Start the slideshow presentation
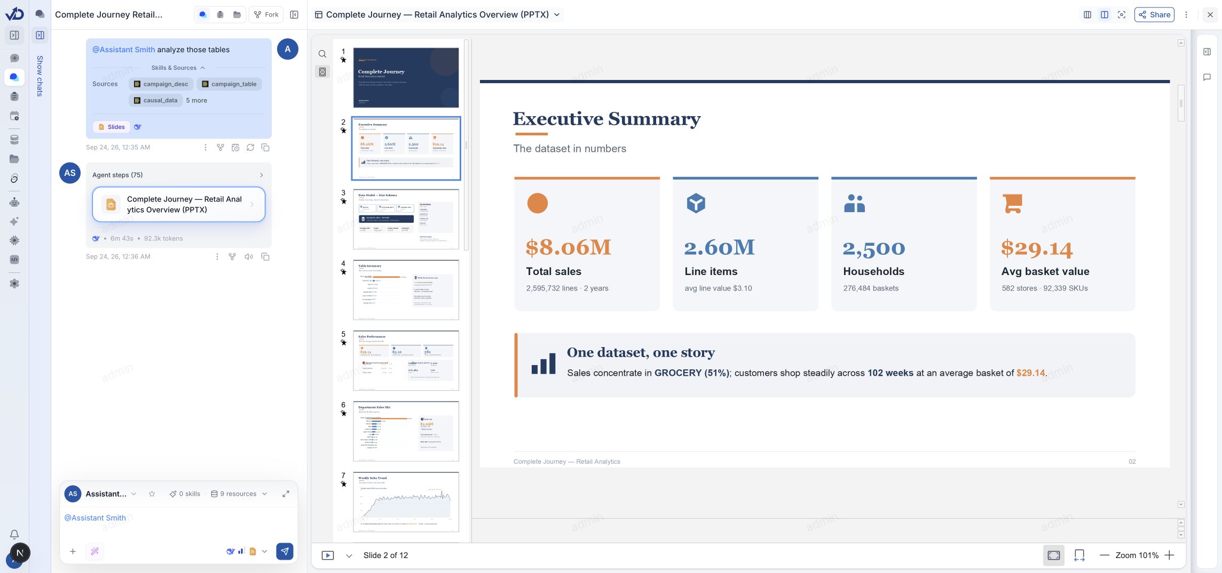This screenshot has width=1222, height=573. [x=328, y=555]
